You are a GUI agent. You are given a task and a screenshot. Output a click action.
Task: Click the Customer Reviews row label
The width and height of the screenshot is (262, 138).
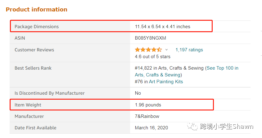pos(34,50)
